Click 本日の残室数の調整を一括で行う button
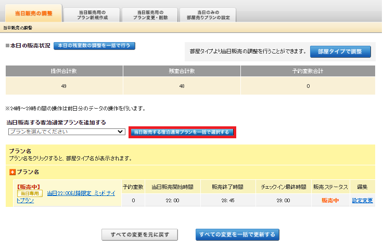The height and width of the screenshot is (249, 384). pos(94,46)
